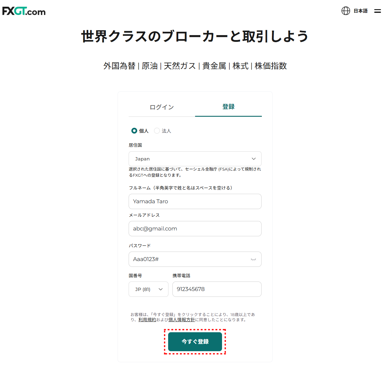Viewport: 392px width, 368px height.
Task: Click the chevron beside JP (81)
Action: 160,289
